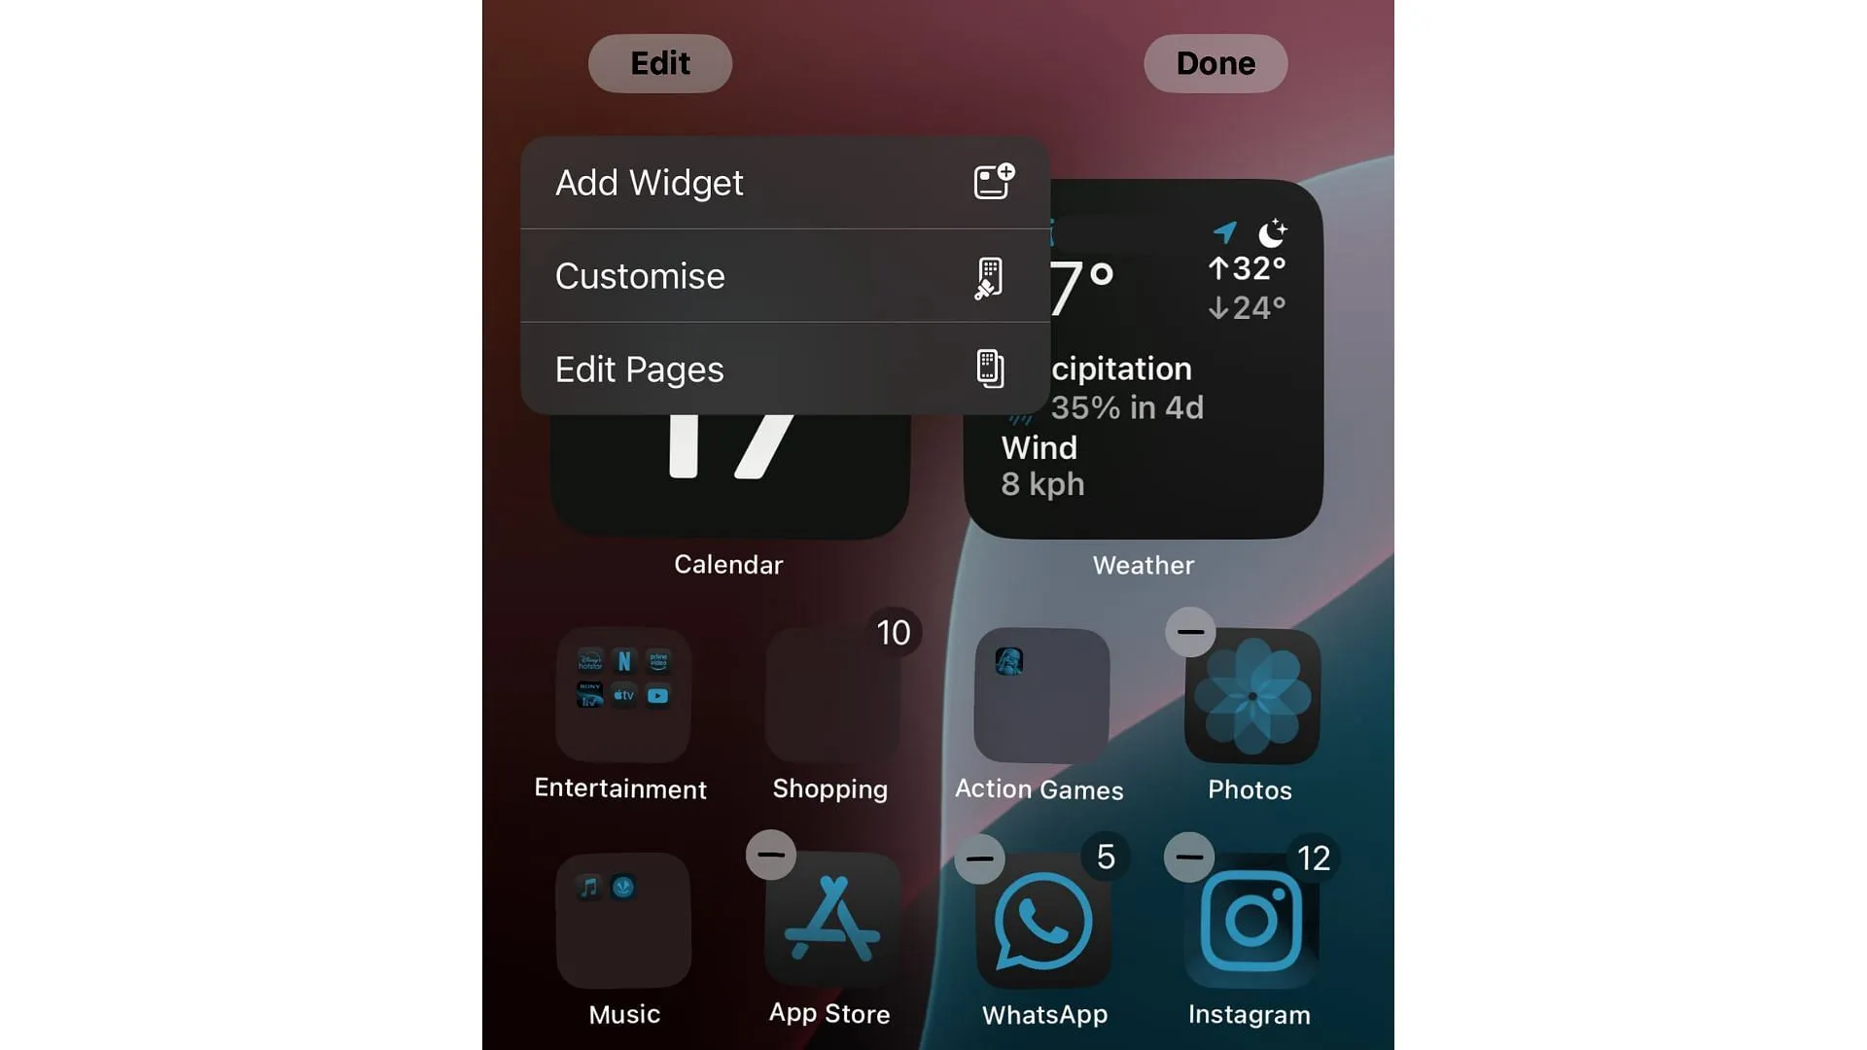View WhatsApp notification badge count
The width and height of the screenshot is (1867, 1050).
pos(1103,856)
